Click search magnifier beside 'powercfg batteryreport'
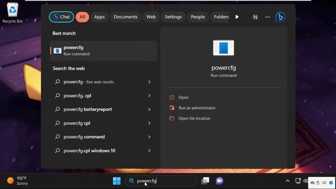The width and height of the screenshot is (336, 189). (x=57, y=109)
